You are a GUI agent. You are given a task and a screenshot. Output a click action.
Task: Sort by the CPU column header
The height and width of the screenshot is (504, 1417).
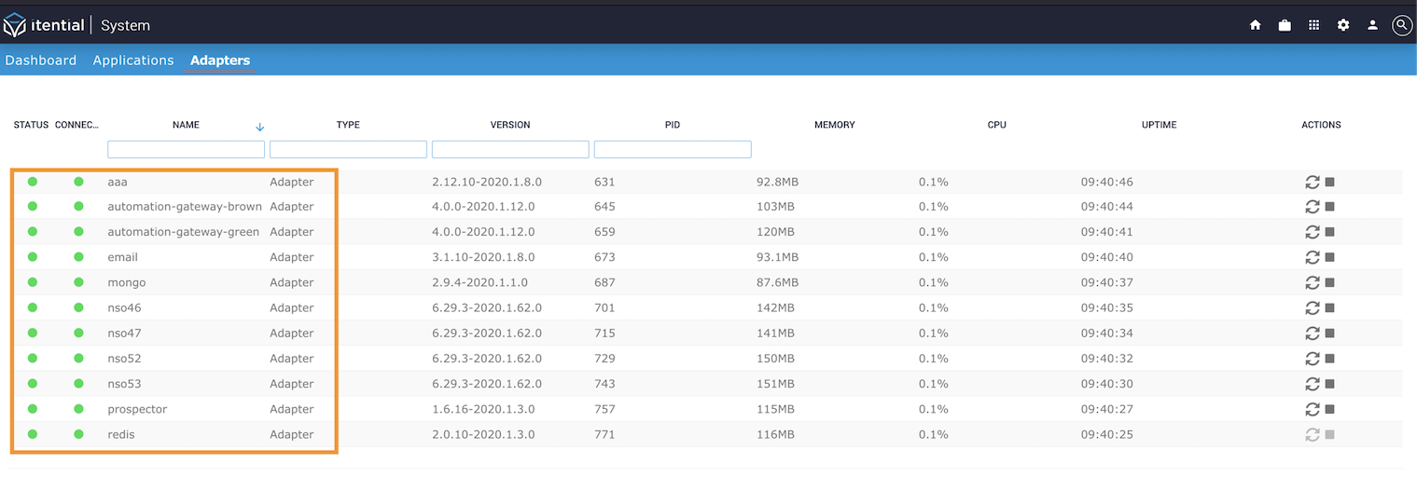(x=997, y=125)
